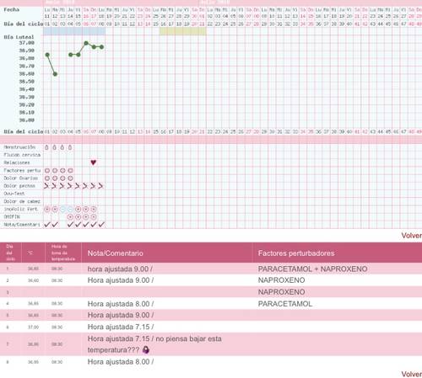Click the Factores pertu icon on cycle day 02
The height and width of the screenshot is (378, 422).
pos(55,170)
